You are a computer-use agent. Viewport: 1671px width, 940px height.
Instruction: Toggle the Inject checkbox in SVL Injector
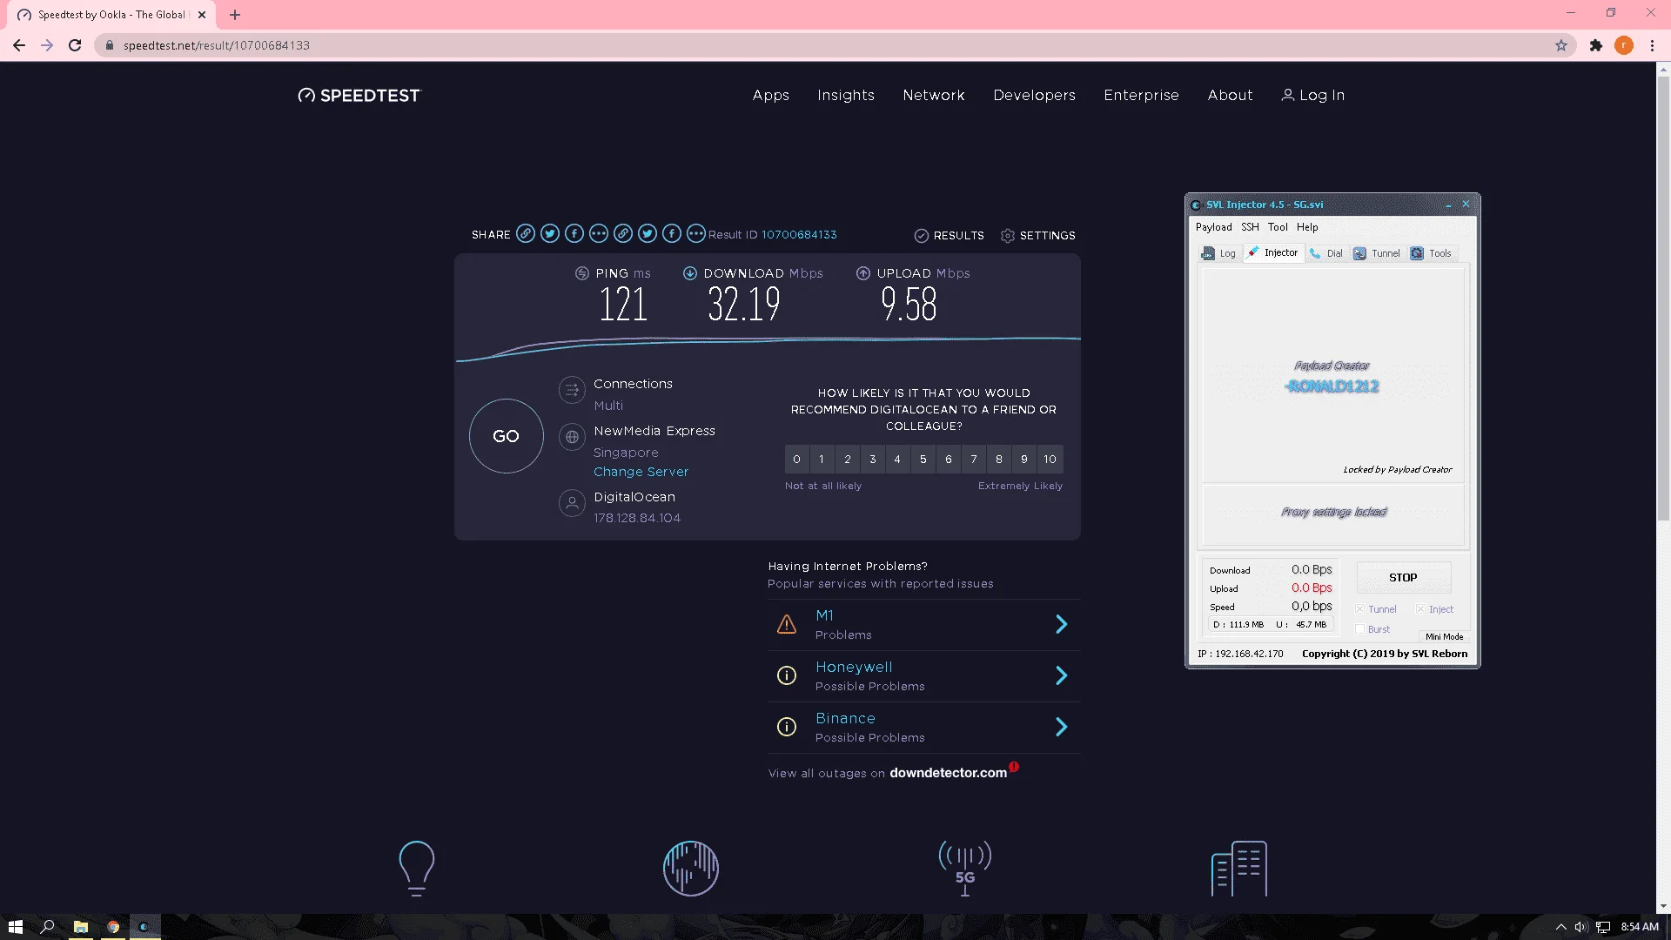1421,609
